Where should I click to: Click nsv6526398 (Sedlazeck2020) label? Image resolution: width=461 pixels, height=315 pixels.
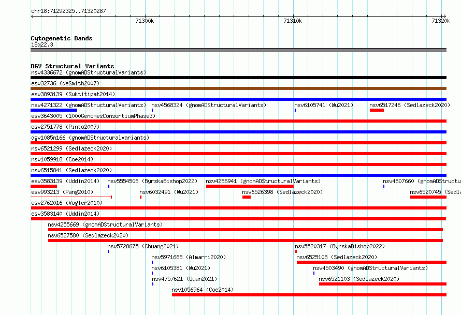[x=282, y=192]
